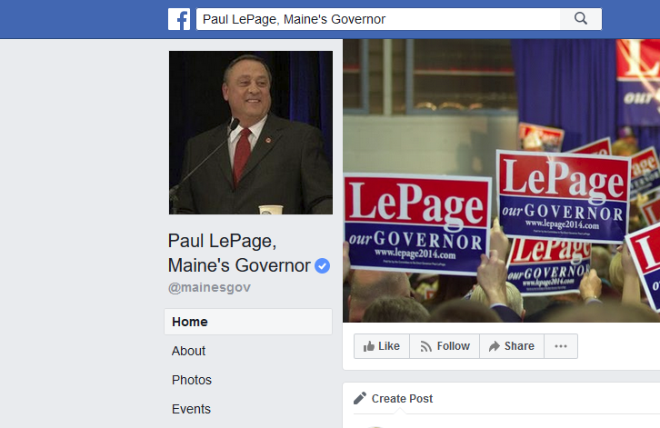Click the page title Paul LePage, Maine's Governor

(x=241, y=253)
